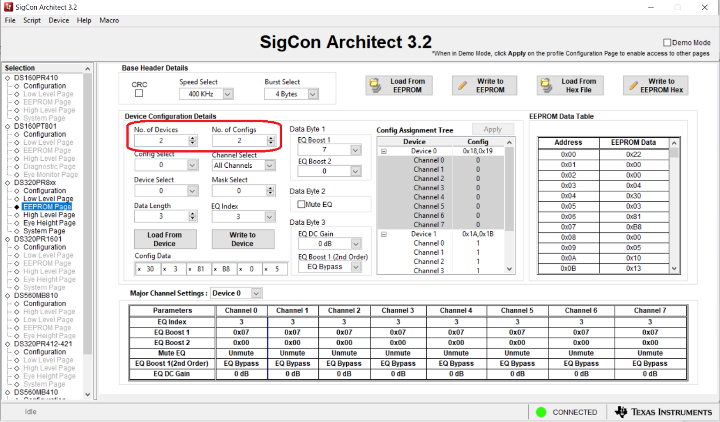Open Eye Height Page under DS320PR8xx

coord(50,223)
